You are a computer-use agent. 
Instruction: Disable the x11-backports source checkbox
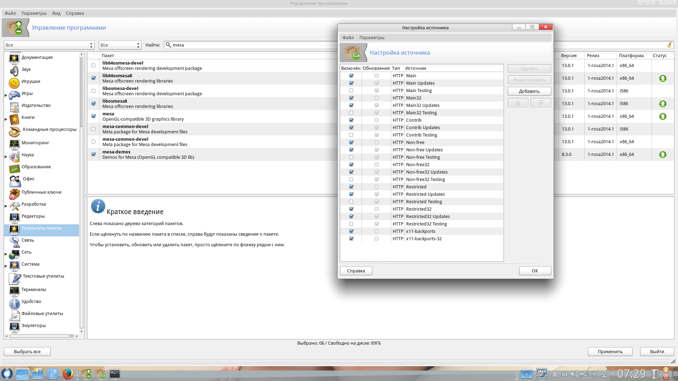(351, 231)
